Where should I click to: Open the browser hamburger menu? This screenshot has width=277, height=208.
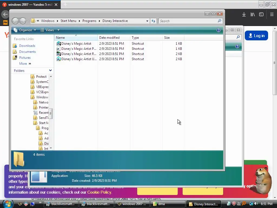272,15
